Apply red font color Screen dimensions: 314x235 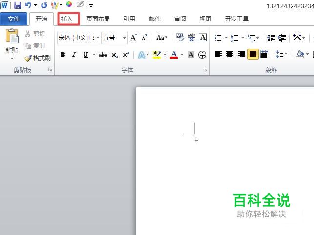pos(174,55)
